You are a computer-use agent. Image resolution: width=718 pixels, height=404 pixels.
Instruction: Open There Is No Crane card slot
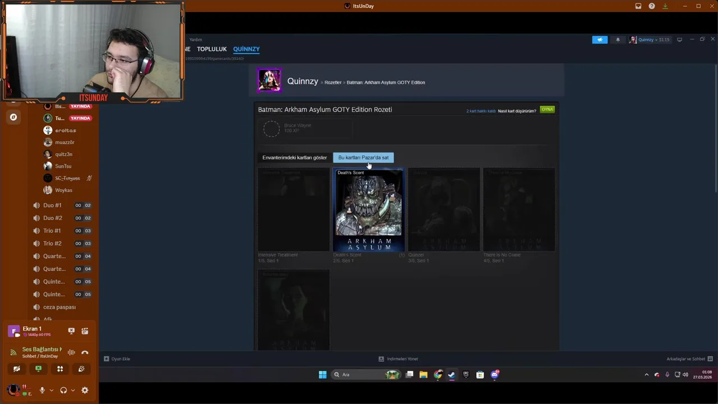tap(519, 210)
